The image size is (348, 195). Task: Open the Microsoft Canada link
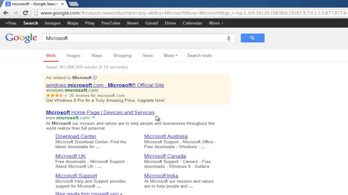165,156
